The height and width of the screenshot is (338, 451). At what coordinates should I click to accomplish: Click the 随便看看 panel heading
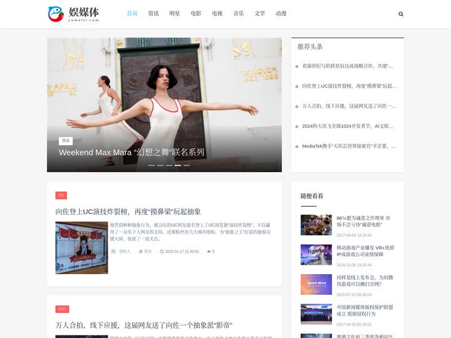312,196
